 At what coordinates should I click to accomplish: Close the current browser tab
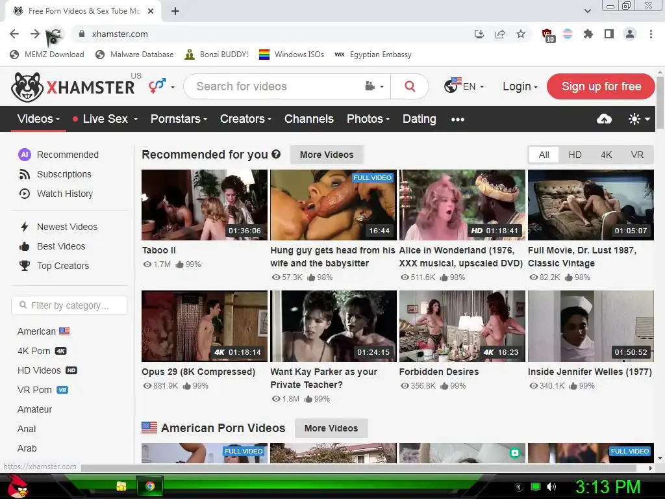151,11
